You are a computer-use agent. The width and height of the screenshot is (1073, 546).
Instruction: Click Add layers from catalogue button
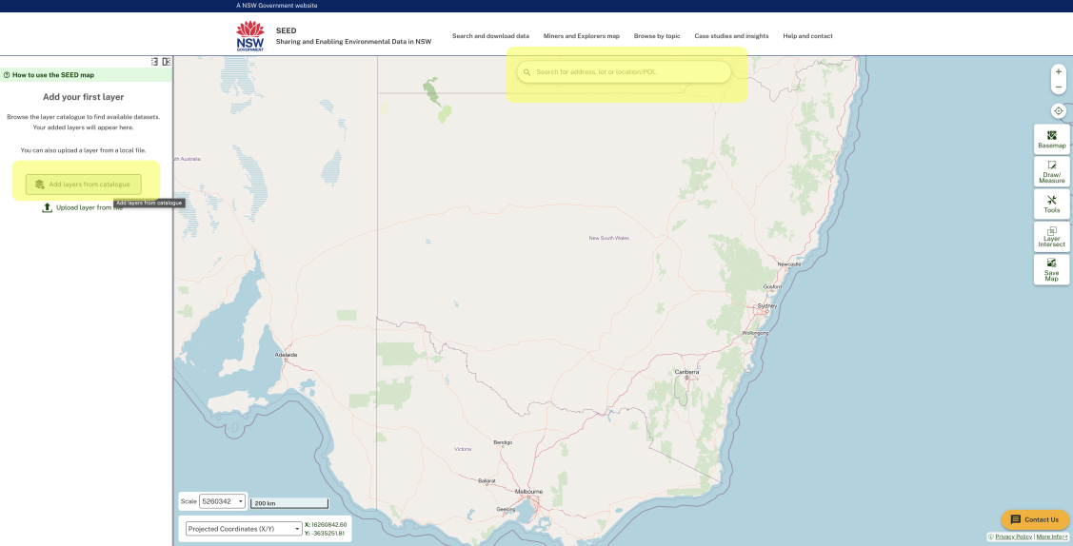[x=84, y=185]
